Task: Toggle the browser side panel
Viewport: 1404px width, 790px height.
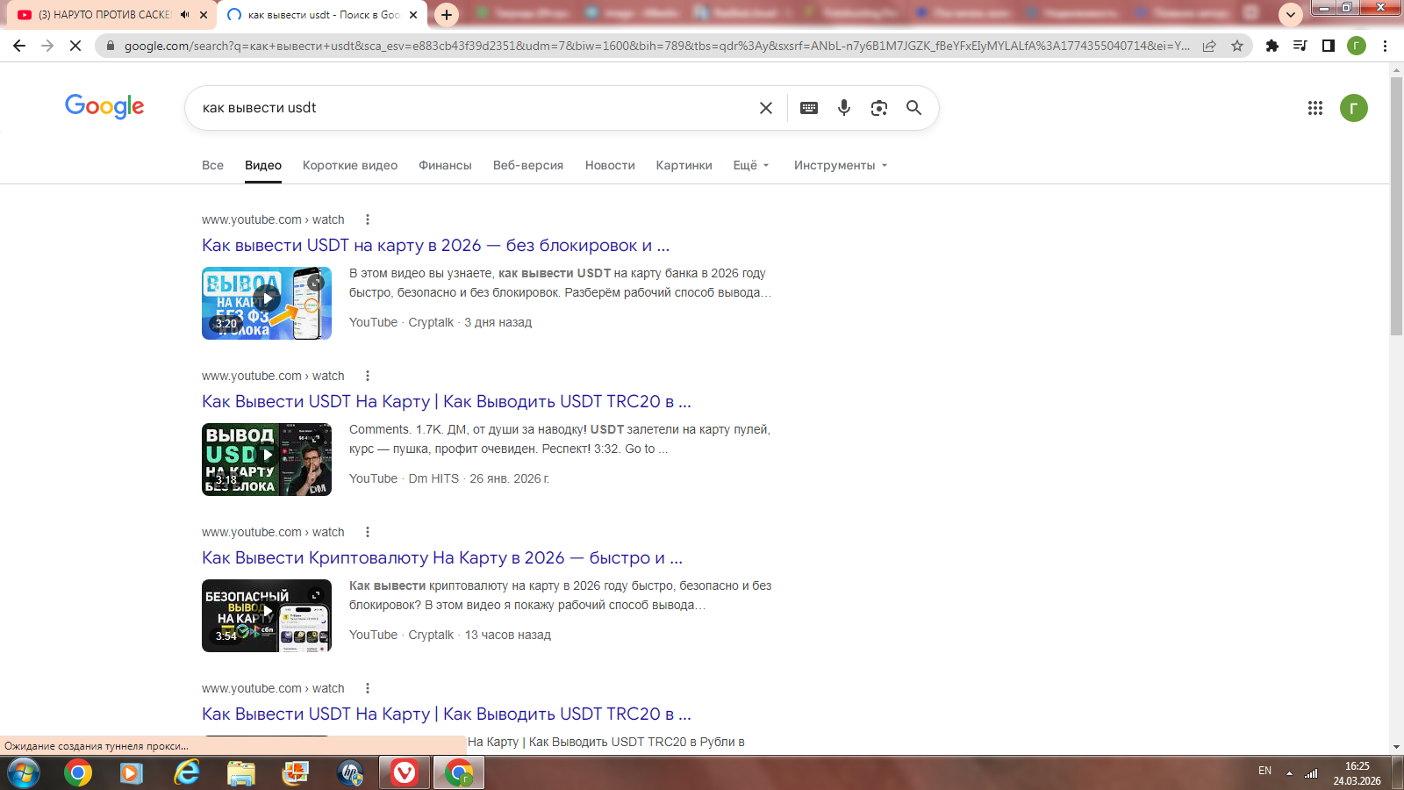Action: (x=1329, y=46)
